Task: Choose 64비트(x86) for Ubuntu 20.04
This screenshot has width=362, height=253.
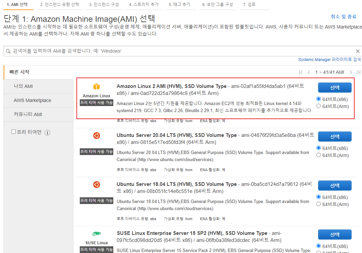Action: point(319,148)
